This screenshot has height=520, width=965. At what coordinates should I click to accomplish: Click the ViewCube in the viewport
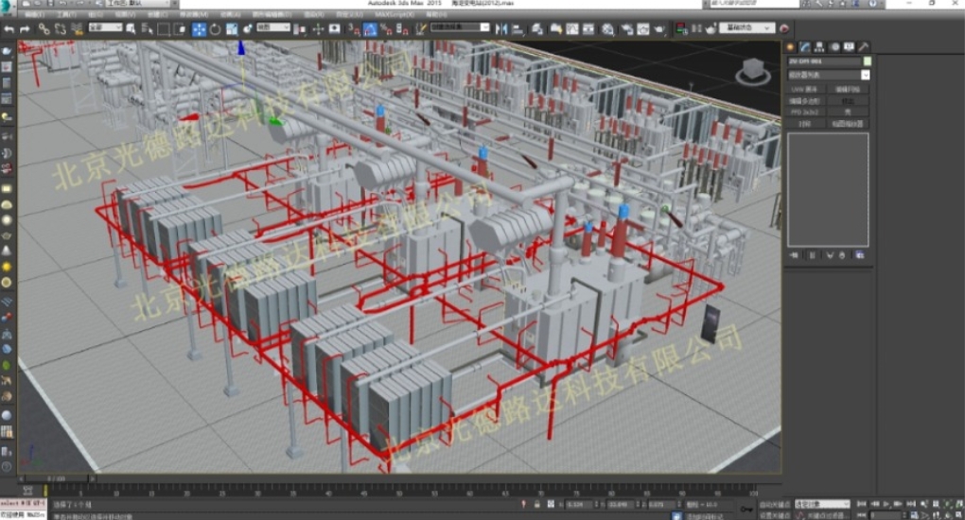tap(754, 70)
